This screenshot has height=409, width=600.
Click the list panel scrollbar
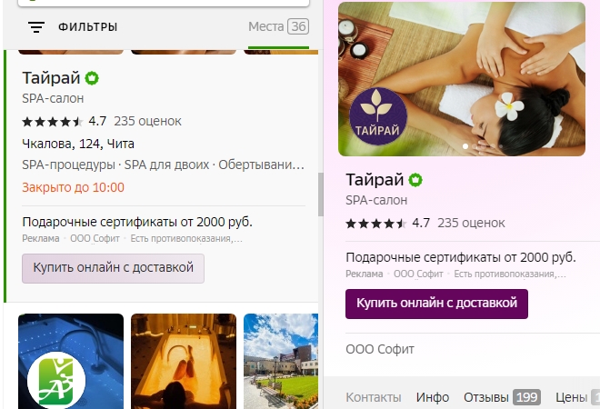pyautogui.click(x=319, y=195)
